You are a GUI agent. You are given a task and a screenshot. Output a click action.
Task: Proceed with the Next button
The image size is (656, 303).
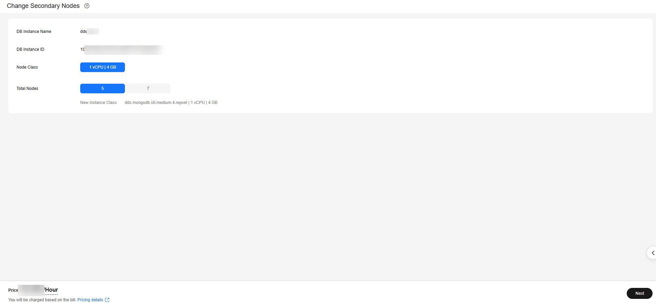pyautogui.click(x=639, y=293)
